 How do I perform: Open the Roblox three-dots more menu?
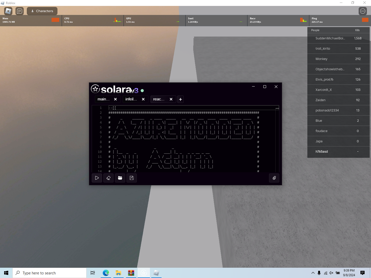(x=363, y=11)
